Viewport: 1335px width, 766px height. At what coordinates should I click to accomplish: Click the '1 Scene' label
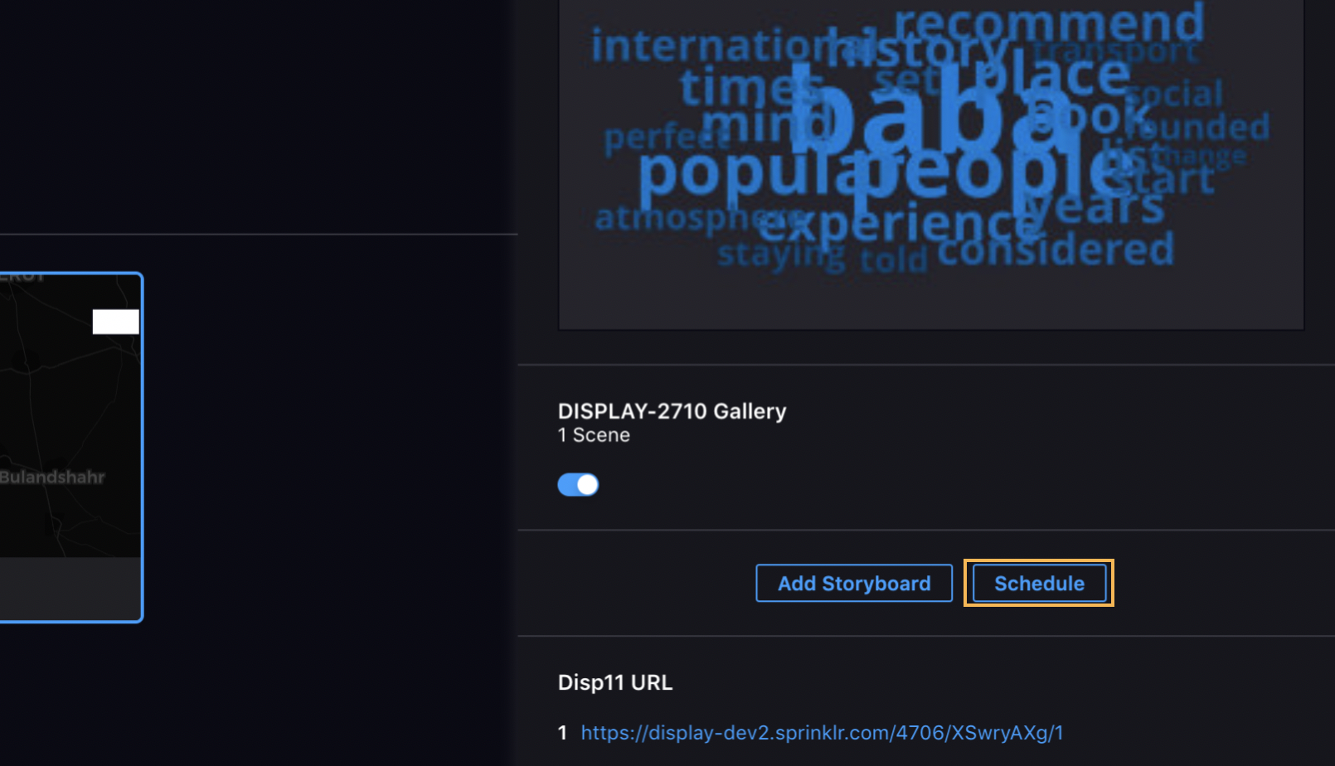point(594,435)
